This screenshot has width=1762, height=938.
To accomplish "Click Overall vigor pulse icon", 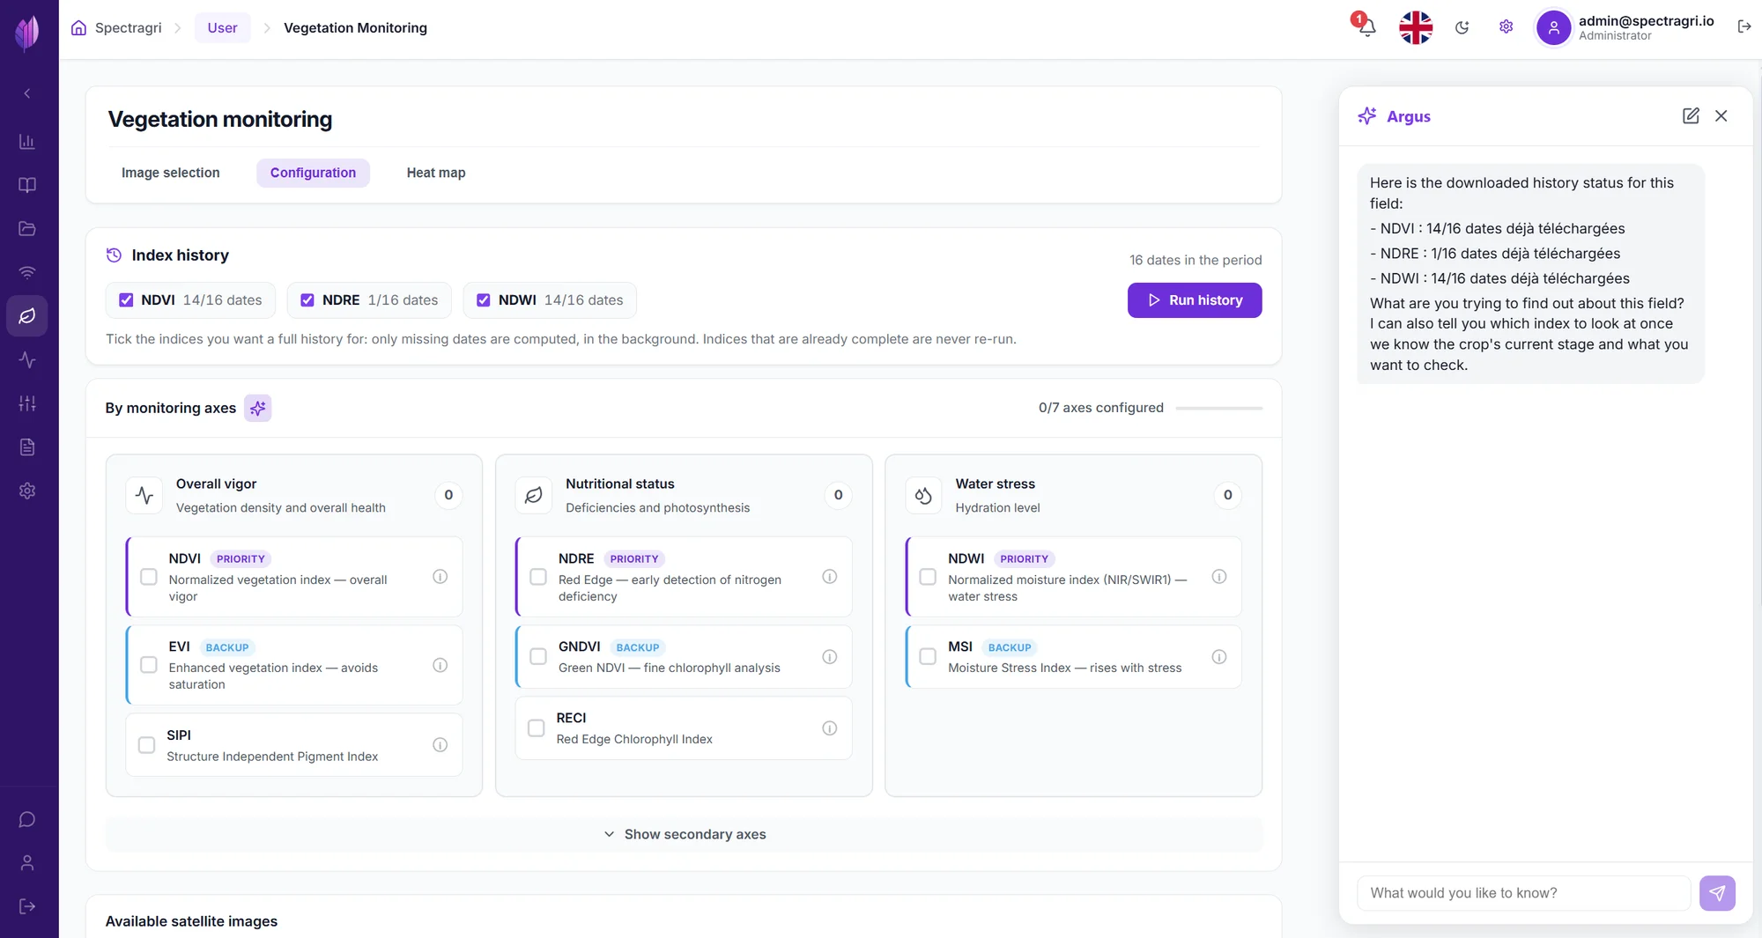I will pos(144,496).
